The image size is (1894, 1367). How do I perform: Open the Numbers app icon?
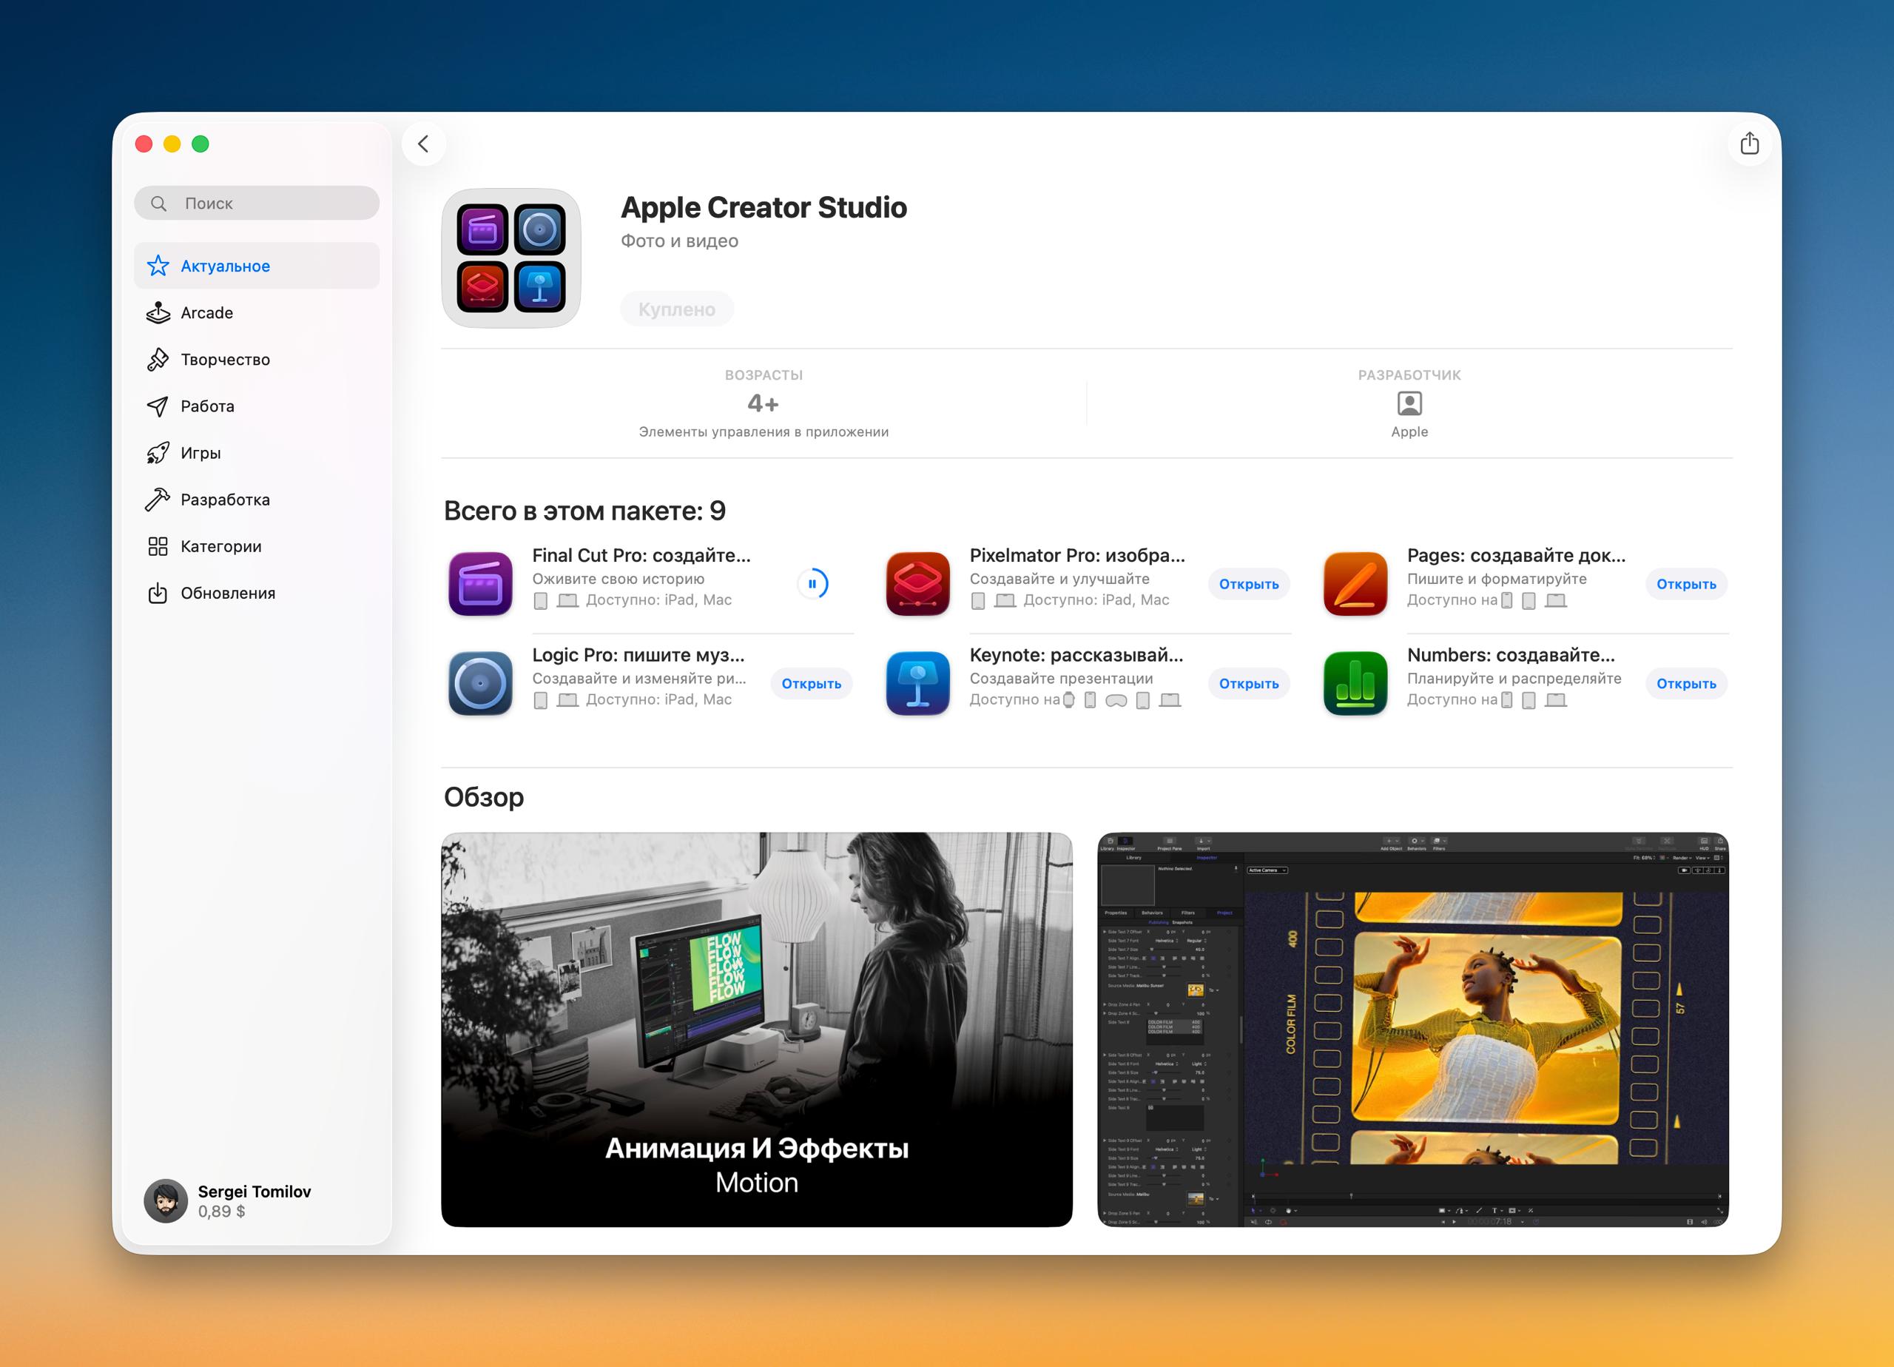pyautogui.click(x=1355, y=684)
